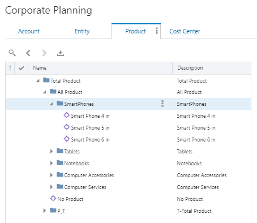Go forward with the right arrow icon
The image size is (257, 223).
point(44,53)
